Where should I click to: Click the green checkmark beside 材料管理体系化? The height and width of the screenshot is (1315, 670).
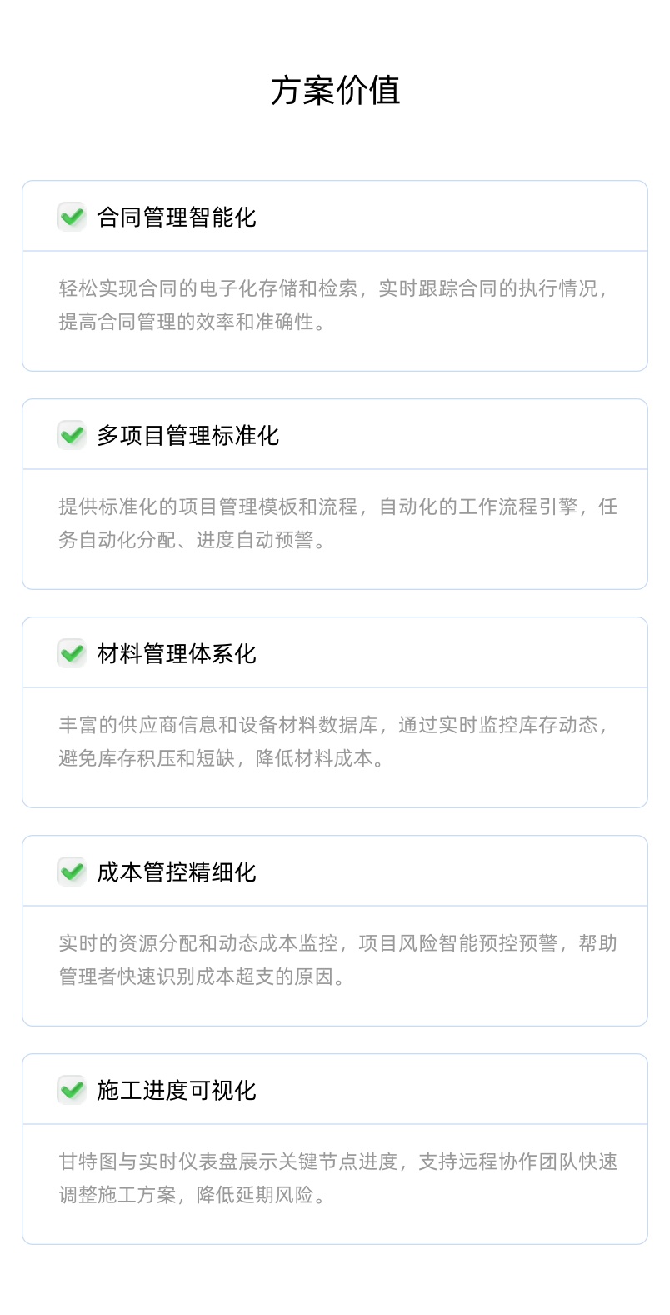tap(72, 653)
